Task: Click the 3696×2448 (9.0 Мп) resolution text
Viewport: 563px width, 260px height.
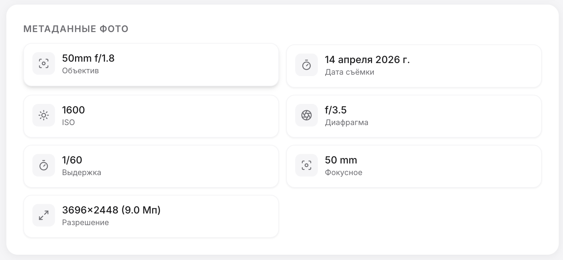Action: 111,210
